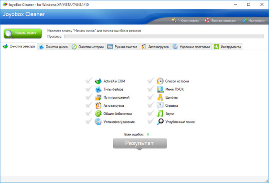Click the Типы файлов icon
This screenshot has width=269, height=183.
pos(98,89)
